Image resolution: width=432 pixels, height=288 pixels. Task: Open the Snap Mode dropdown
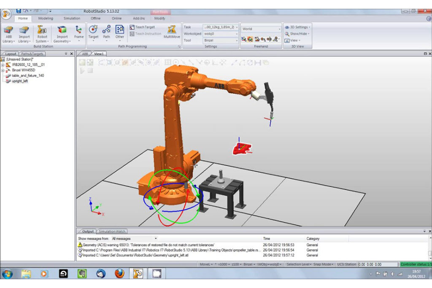[323, 264]
